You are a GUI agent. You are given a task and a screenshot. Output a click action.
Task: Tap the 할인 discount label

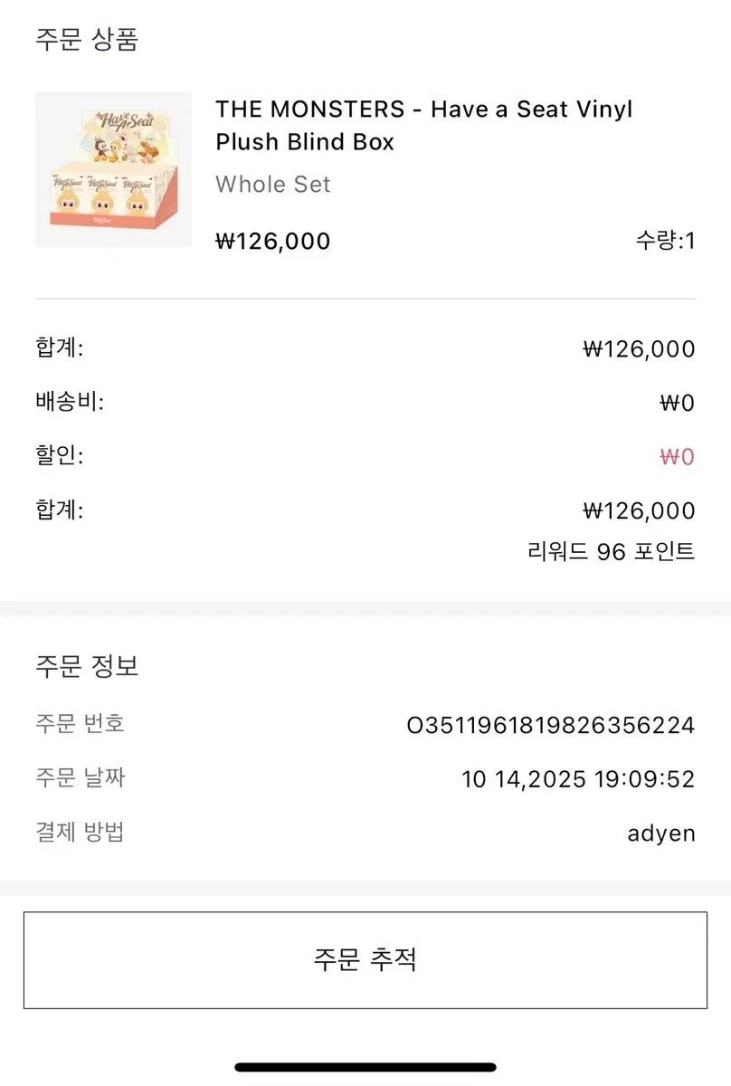point(60,455)
